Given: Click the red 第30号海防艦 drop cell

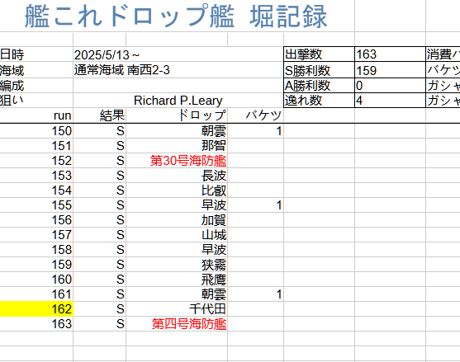Looking at the screenshot, I should click(177, 161).
